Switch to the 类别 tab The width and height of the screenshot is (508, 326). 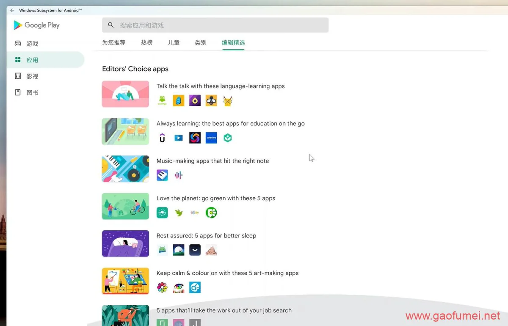(x=201, y=42)
